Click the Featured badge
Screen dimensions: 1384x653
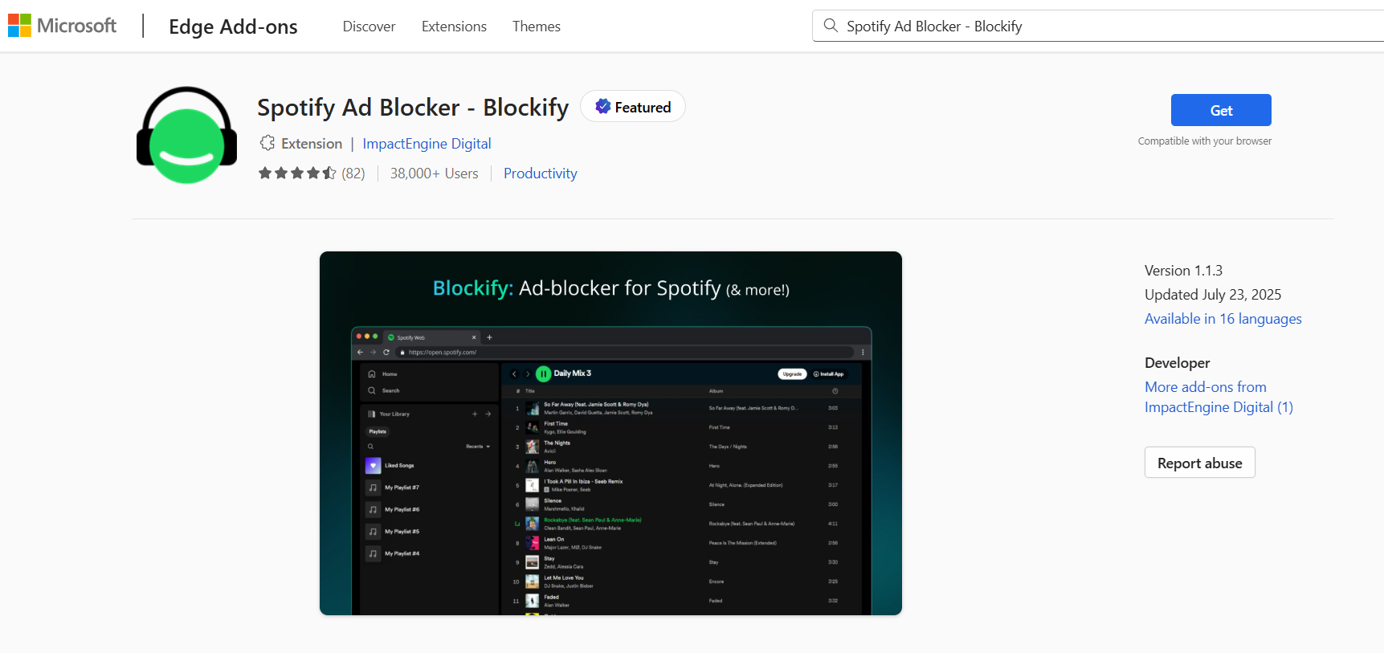point(633,107)
